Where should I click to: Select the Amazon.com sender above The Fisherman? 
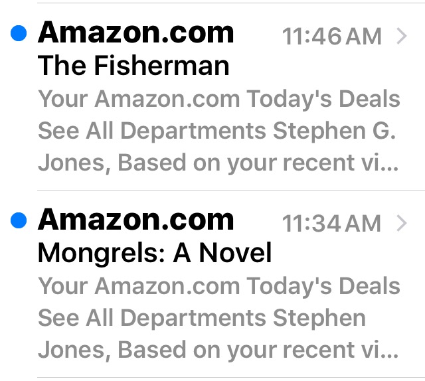(136, 33)
